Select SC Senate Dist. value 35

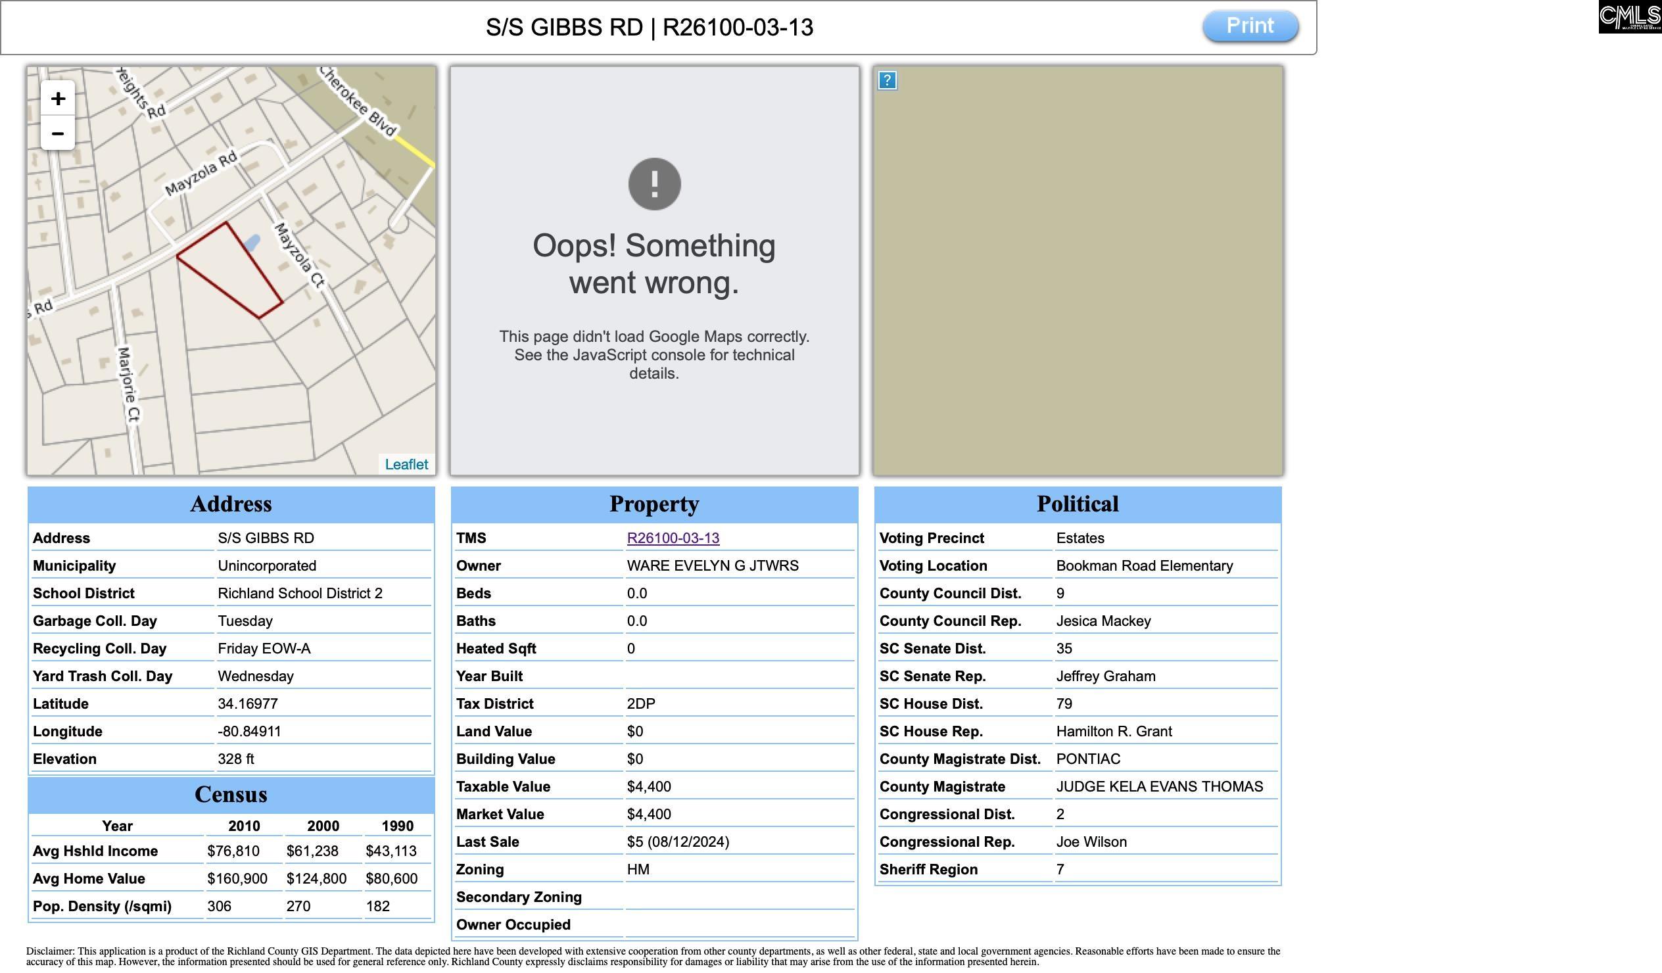1064,649
